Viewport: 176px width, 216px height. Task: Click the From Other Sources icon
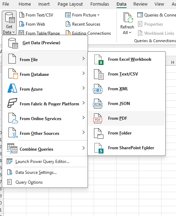pyautogui.click(x=13, y=133)
